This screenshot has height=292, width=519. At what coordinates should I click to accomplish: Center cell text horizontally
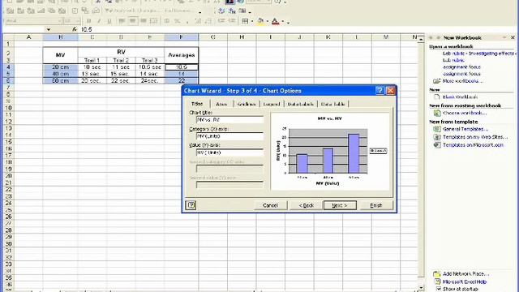coord(132,21)
